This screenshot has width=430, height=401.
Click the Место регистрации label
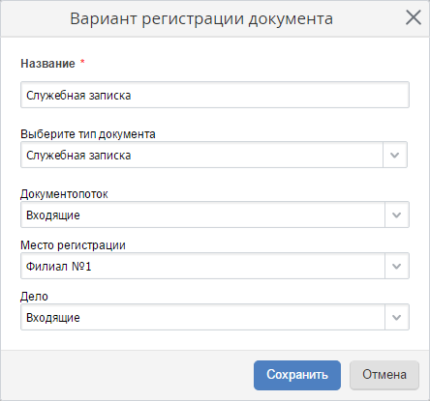73,245
